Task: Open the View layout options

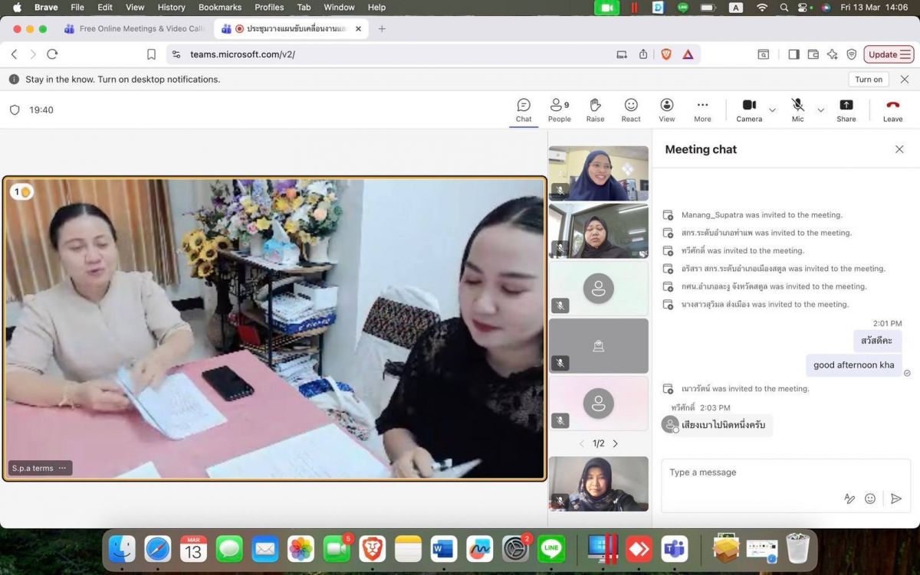Action: [667, 109]
